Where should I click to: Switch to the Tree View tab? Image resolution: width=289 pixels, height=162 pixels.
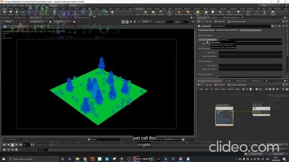tap(228, 81)
